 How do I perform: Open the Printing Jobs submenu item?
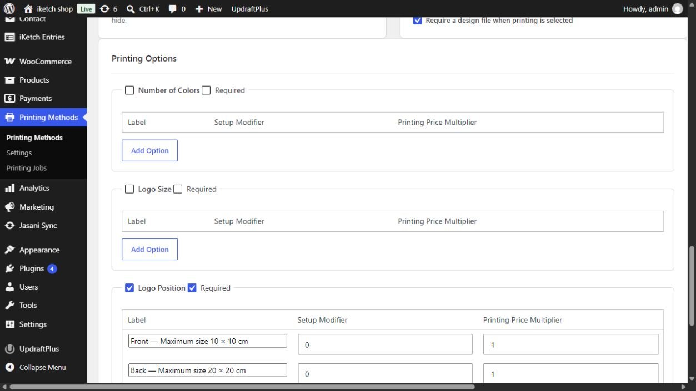pyautogui.click(x=27, y=168)
